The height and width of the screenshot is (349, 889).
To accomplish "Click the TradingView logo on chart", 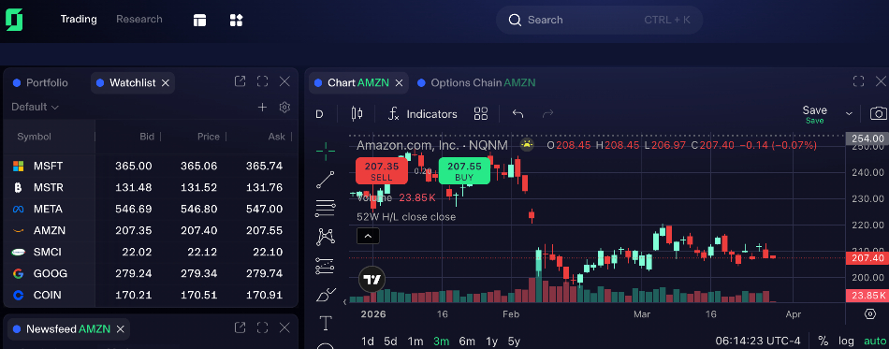I will [x=372, y=280].
